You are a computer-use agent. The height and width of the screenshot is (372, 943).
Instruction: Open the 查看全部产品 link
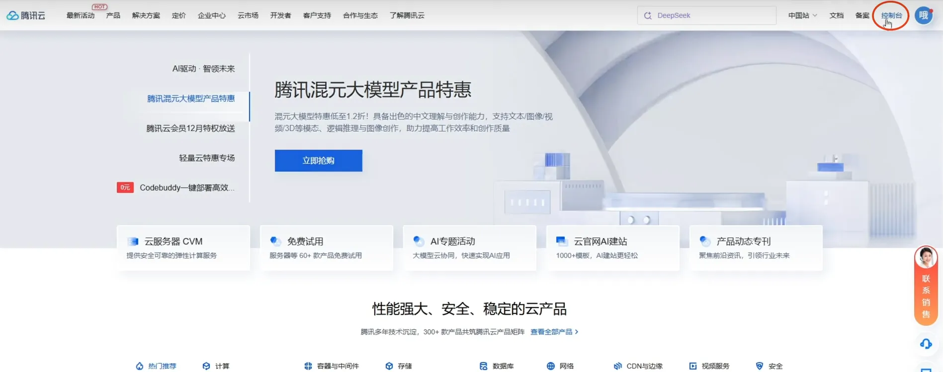[554, 332]
